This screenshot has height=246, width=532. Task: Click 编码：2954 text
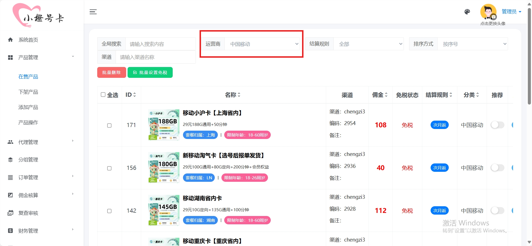coord(343,123)
